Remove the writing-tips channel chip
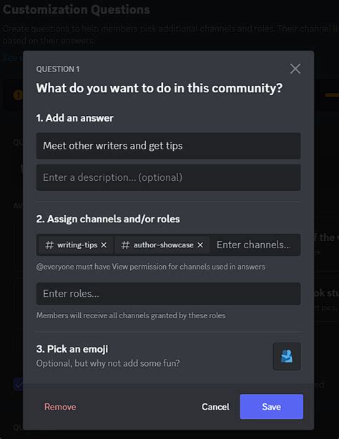Image resolution: width=339 pixels, height=439 pixels. (104, 245)
